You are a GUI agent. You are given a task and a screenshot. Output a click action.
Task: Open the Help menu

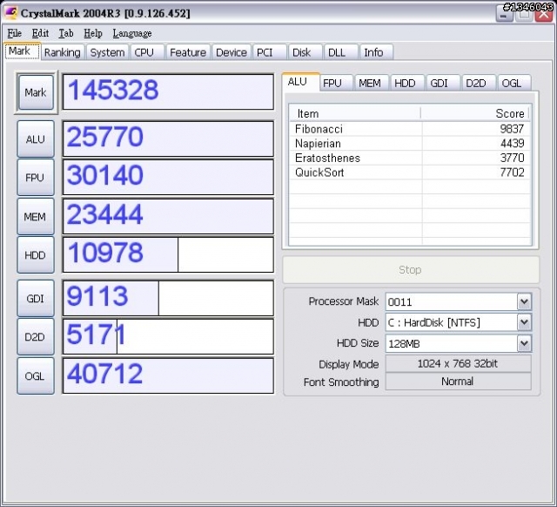[93, 33]
